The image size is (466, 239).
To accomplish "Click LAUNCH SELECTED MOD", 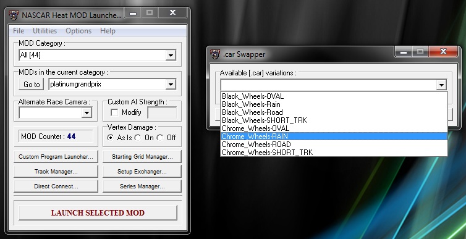I will click(98, 213).
